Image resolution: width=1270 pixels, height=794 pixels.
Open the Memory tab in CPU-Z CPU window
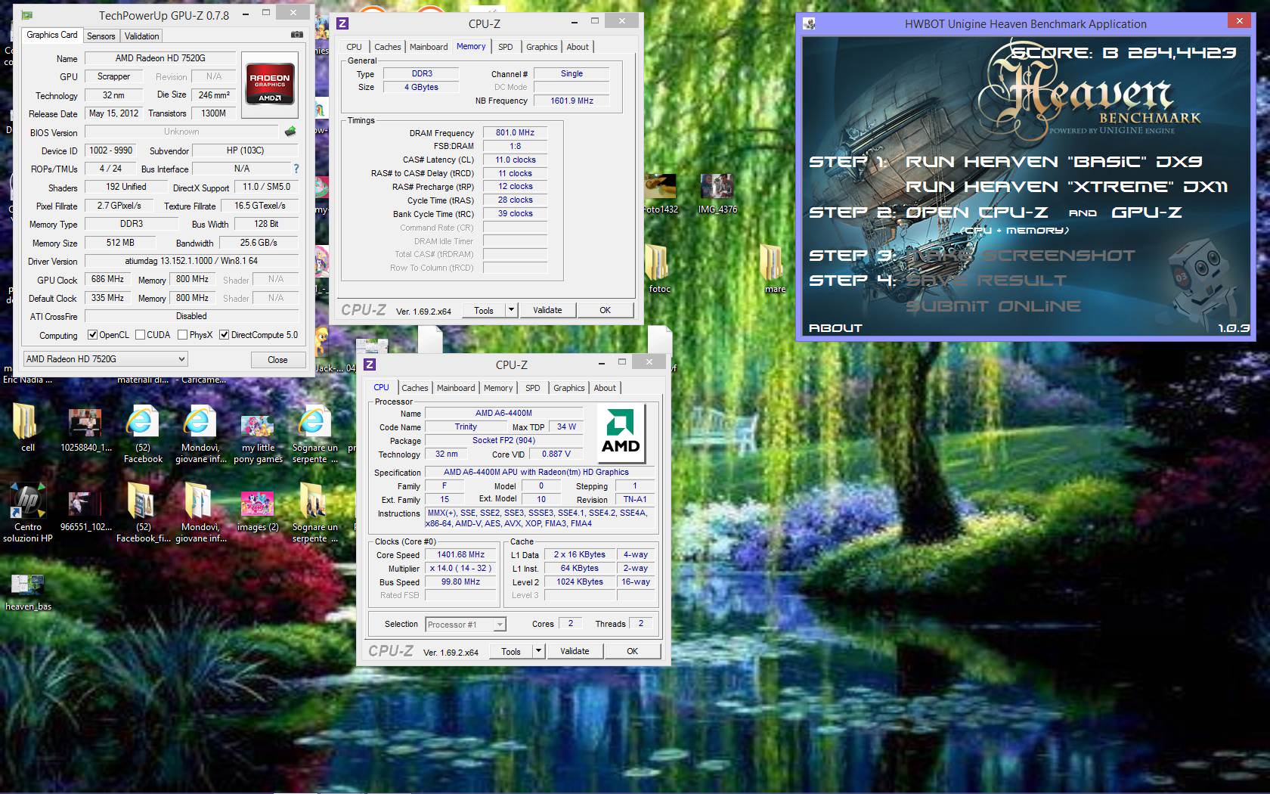point(498,388)
